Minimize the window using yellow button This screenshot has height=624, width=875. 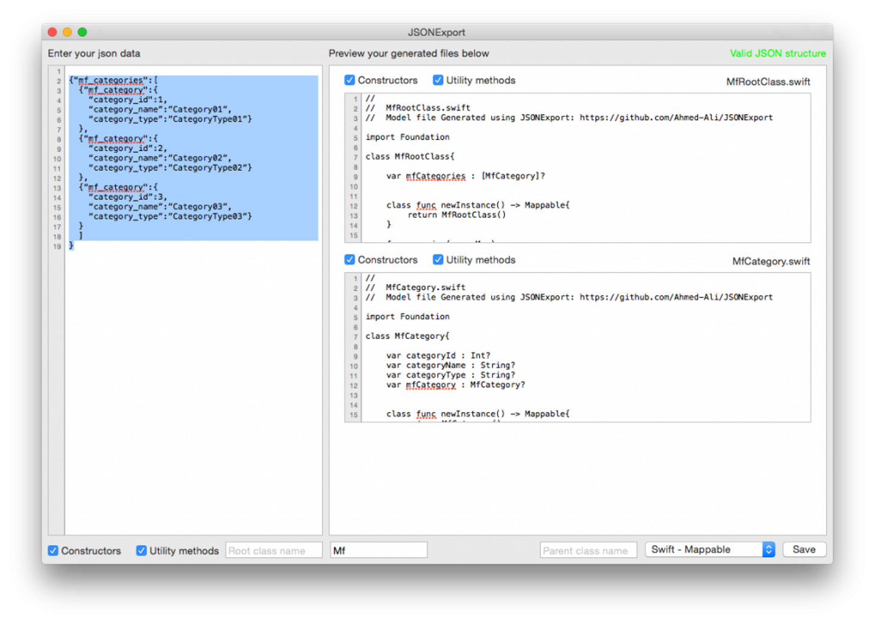click(x=67, y=32)
